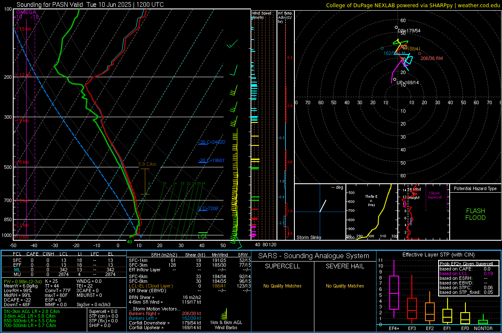Click the 'Sfc-3km AGL LR = 2.8 C/km' line

click(32, 311)
